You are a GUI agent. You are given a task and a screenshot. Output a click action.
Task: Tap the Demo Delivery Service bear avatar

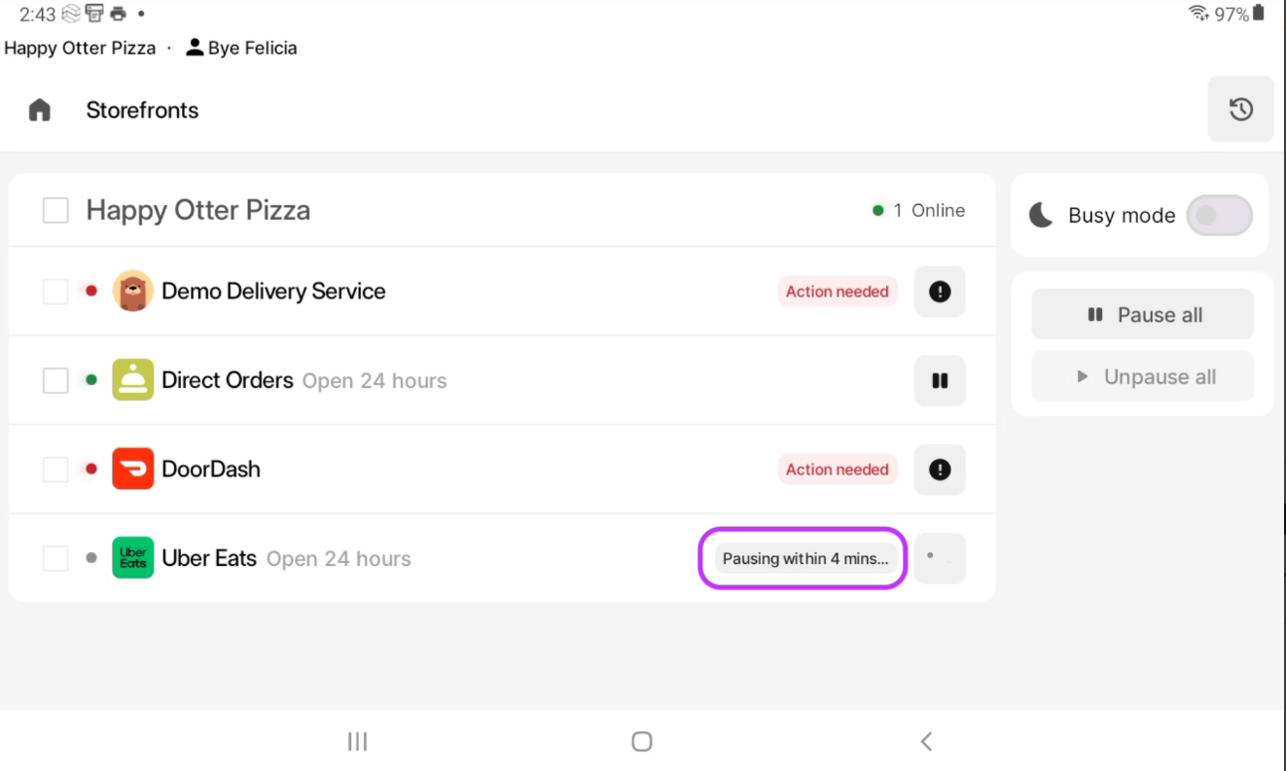click(x=132, y=291)
